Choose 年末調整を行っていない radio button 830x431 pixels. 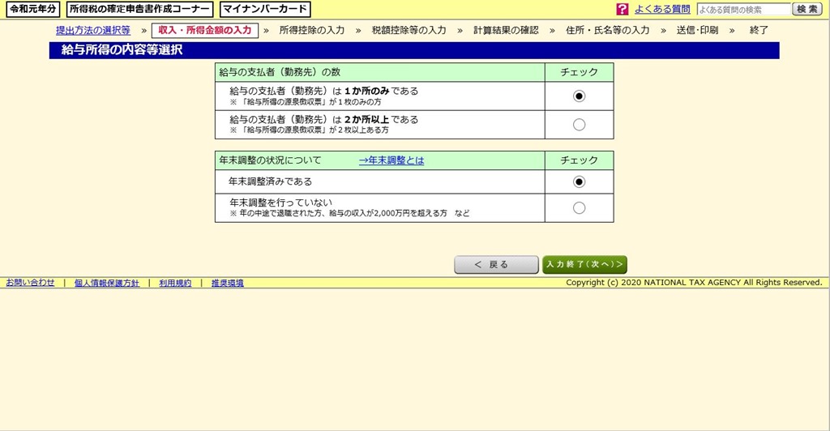(x=579, y=208)
